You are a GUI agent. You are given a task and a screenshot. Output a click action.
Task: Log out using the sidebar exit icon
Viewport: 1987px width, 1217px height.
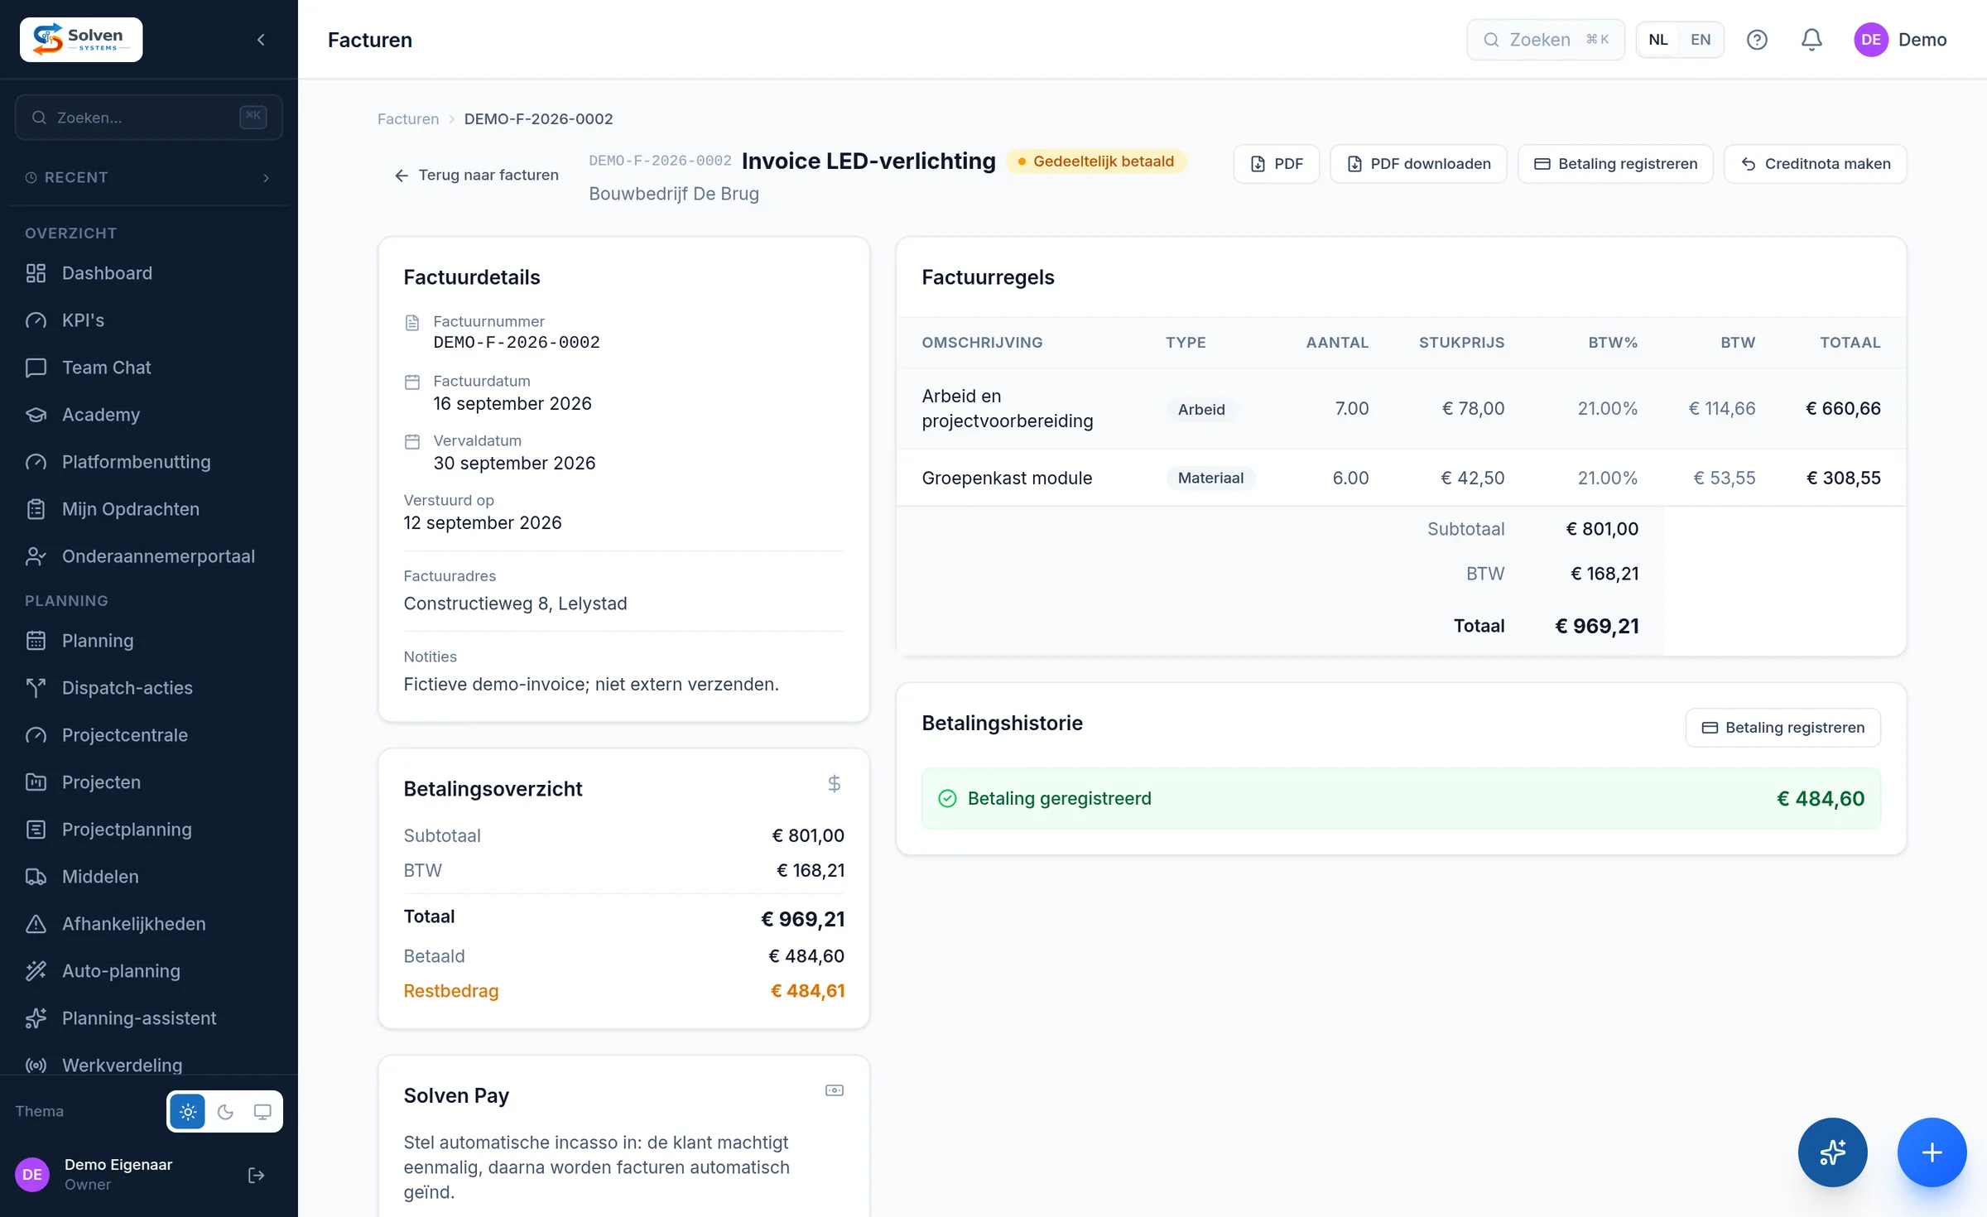[257, 1175]
